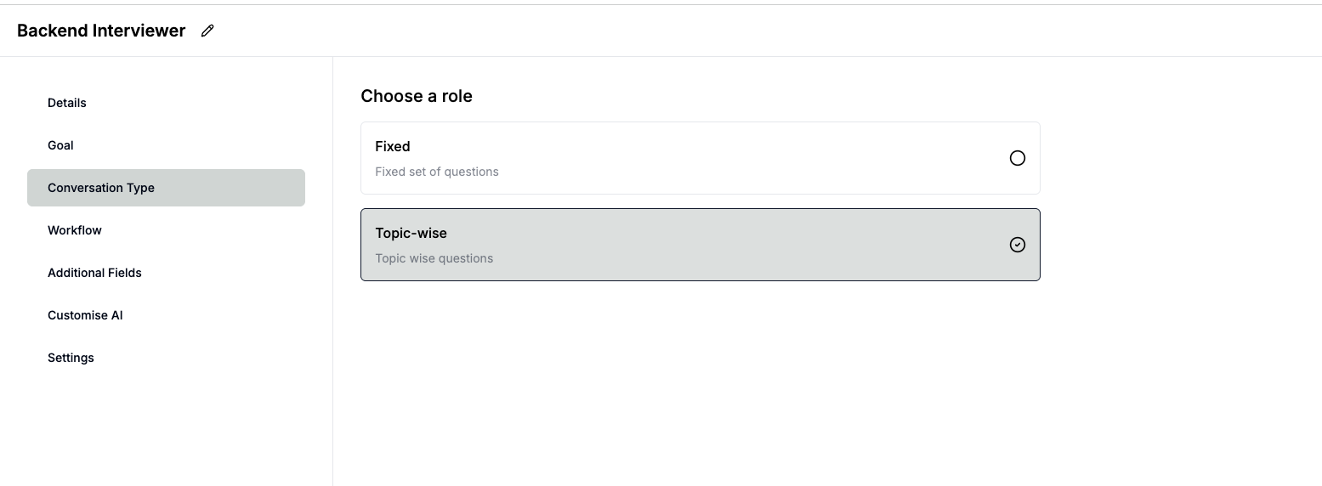
Task: Click the "Topic-wise" option title label
Action: coord(411,233)
